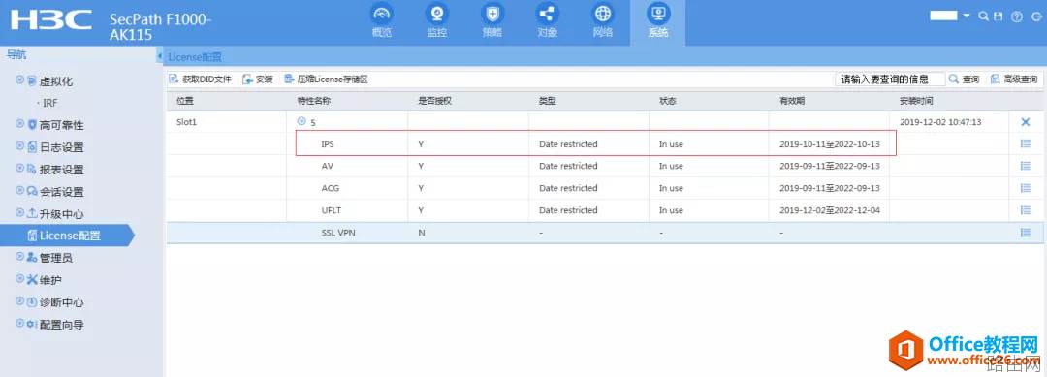
Task: Click the H3C logo
Action: [51, 20]
